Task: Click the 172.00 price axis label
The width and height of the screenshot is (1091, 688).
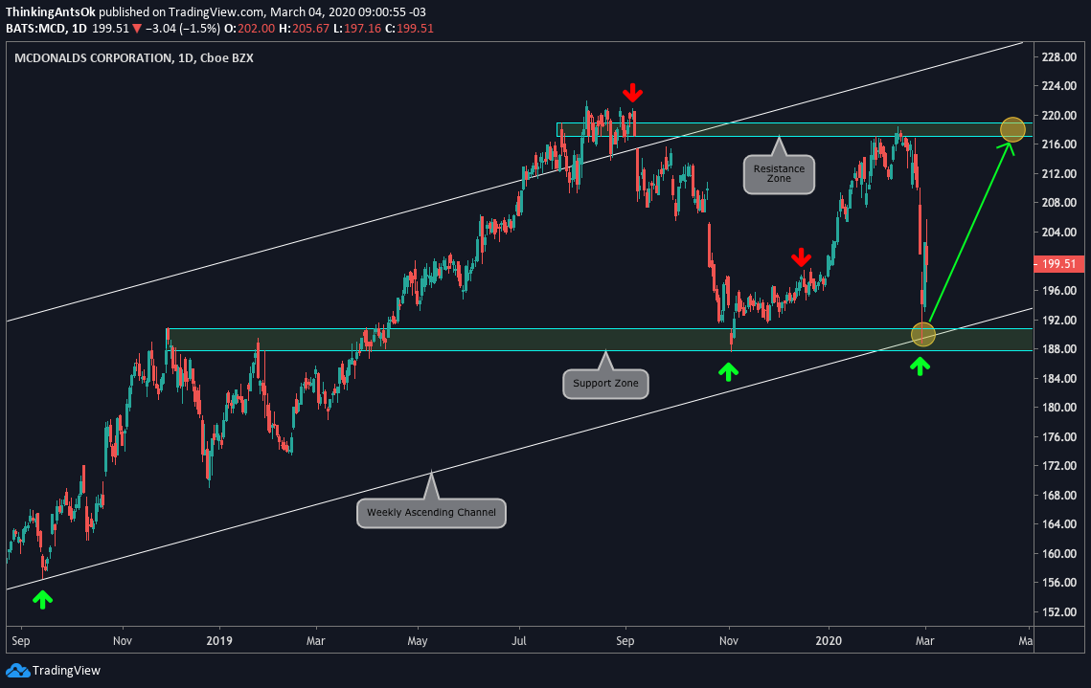Action: tap(1059, 466)
